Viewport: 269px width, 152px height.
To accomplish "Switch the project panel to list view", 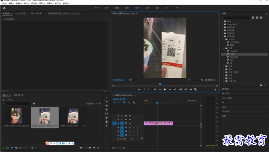I will tap(8, 148).
